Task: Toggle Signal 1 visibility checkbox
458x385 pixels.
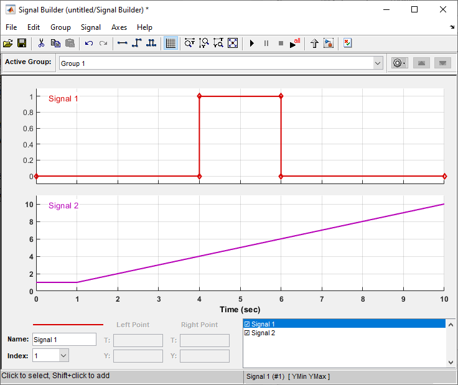Action: [247, 324]
